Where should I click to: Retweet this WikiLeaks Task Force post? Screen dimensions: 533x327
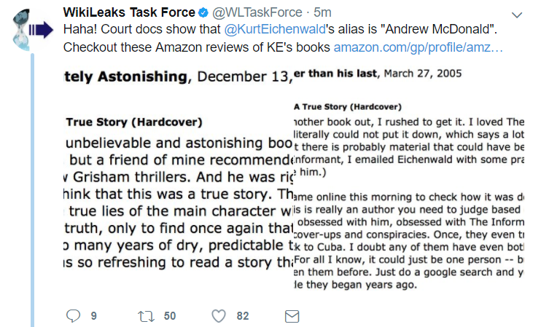146,317
